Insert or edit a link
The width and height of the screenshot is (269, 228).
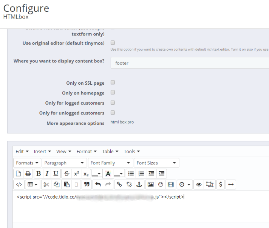(119, 185)
